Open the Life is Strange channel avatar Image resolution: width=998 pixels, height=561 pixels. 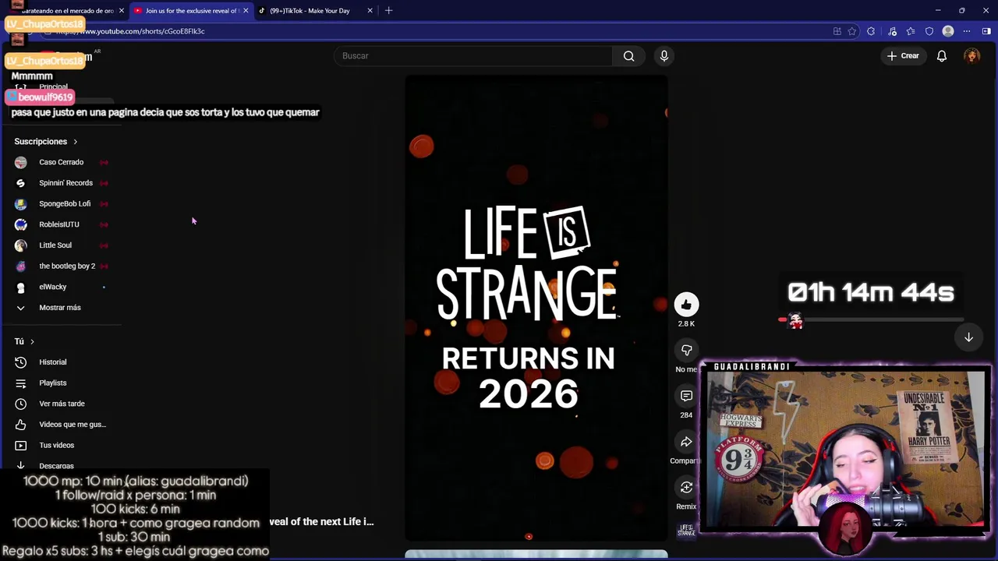tap(686, 529)
